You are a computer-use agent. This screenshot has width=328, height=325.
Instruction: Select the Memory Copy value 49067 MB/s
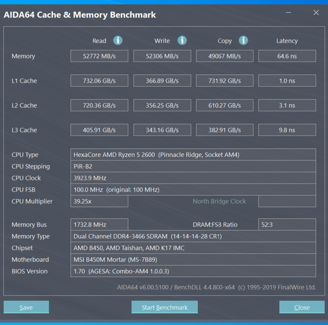225,56
